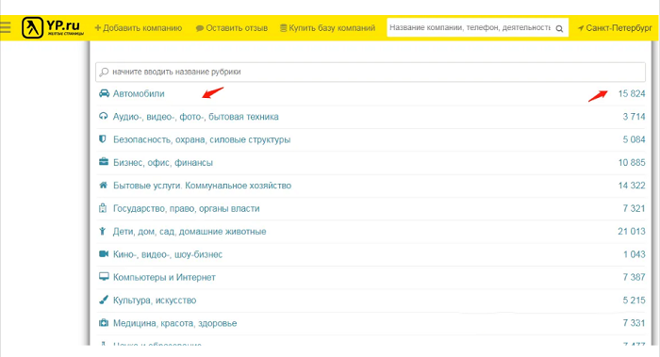Click the headphones icon for Аудио-, видео-

point(103,116)
